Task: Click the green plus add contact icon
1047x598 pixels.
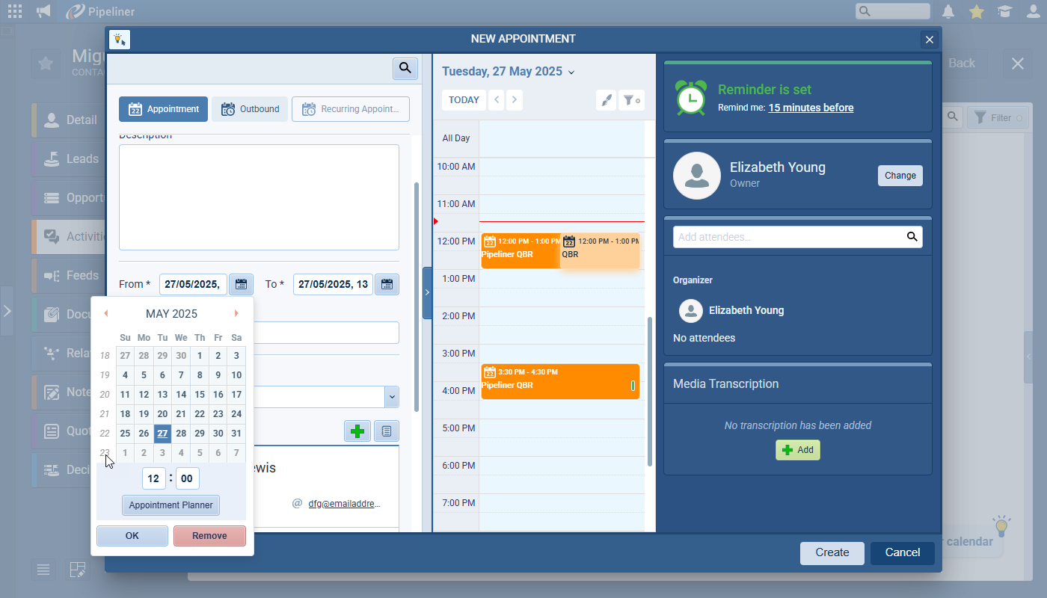Action: [x=357, y=431]
